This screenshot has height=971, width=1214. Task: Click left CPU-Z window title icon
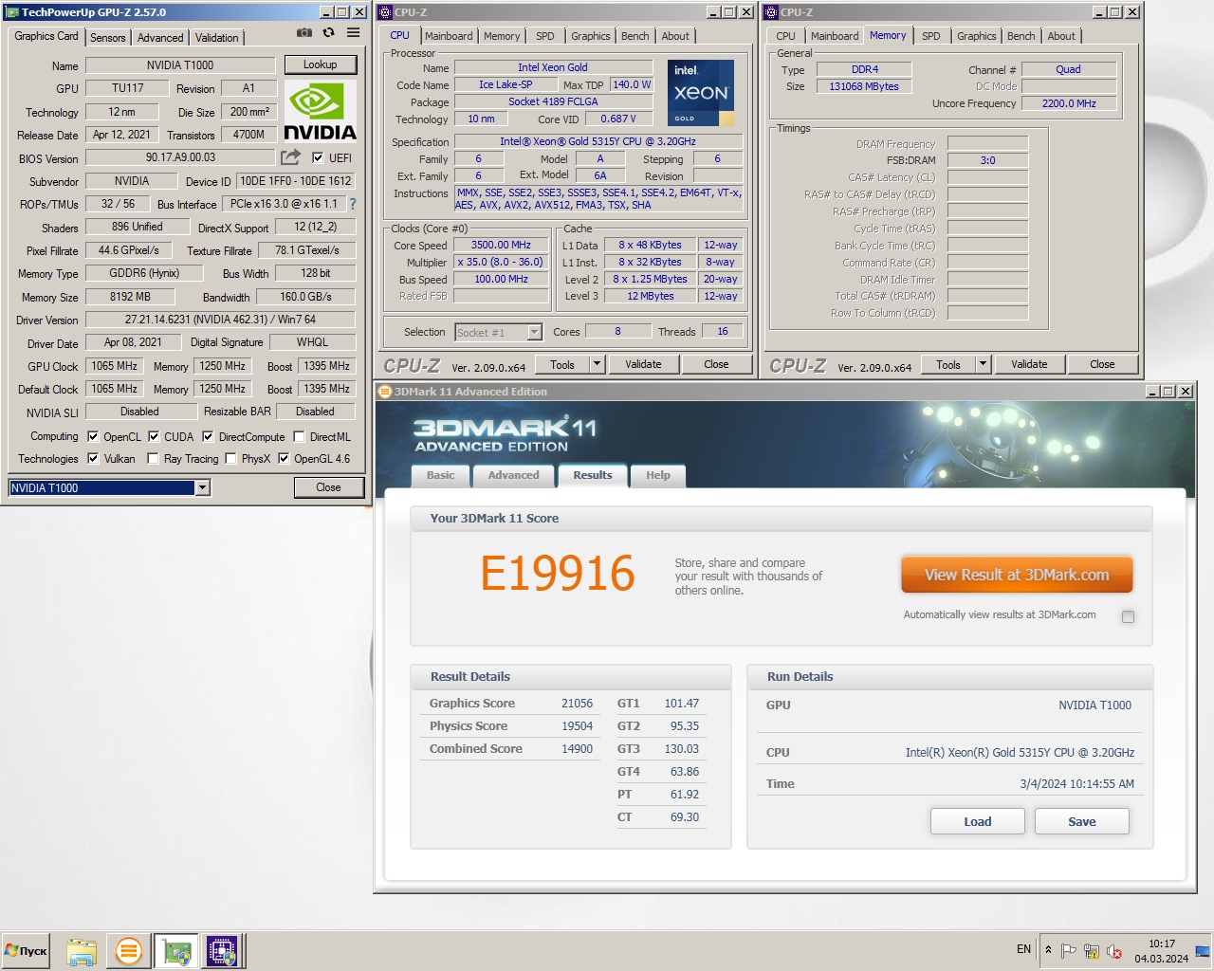[x=385, y=12]
